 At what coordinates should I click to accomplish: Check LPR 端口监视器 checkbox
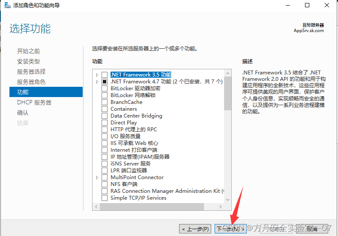coord(105,171)
